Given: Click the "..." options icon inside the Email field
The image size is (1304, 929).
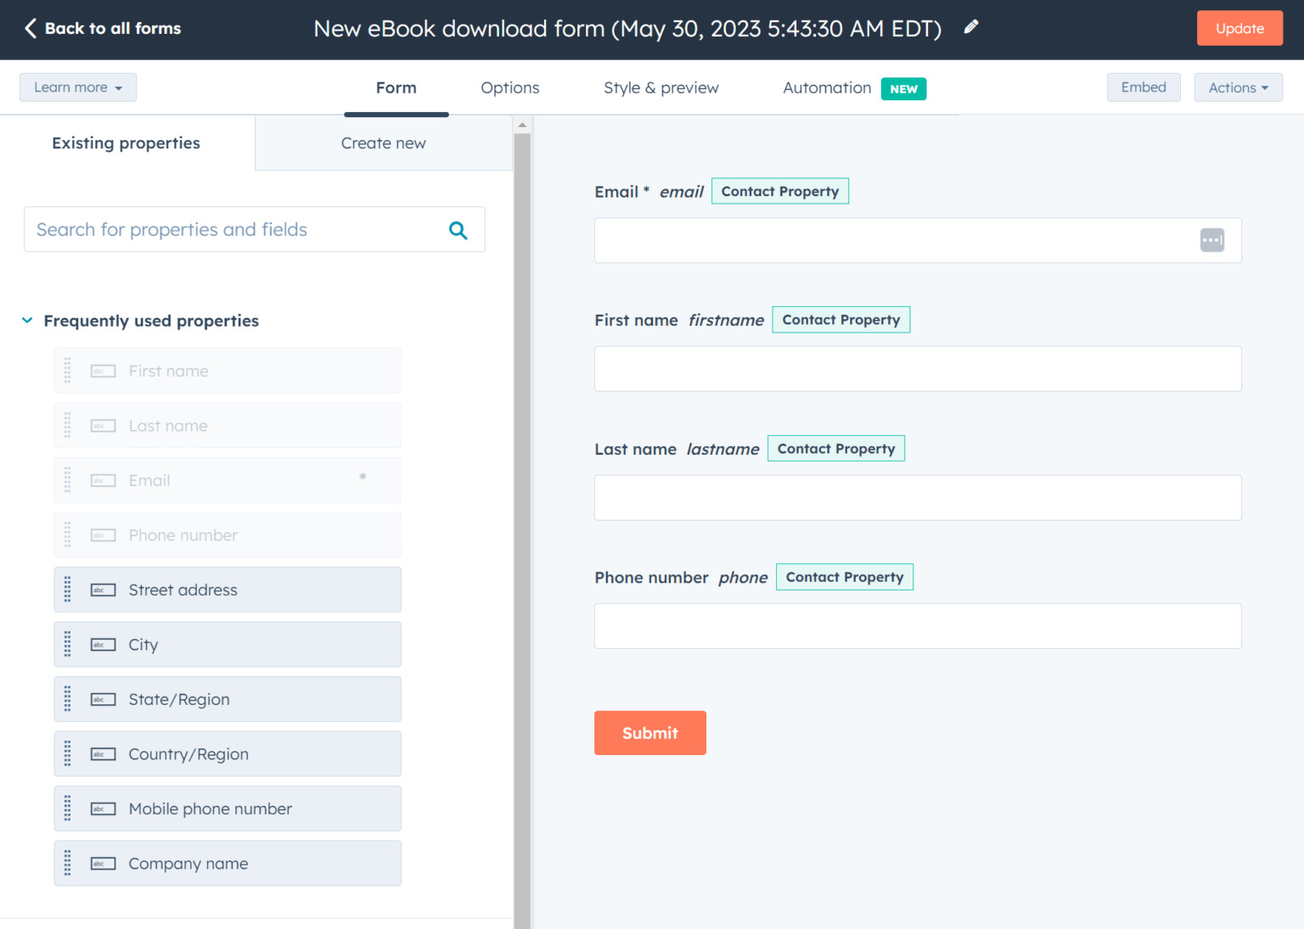Looking at the screenshot, I should pyautogui.click(x=1211, y=240).
